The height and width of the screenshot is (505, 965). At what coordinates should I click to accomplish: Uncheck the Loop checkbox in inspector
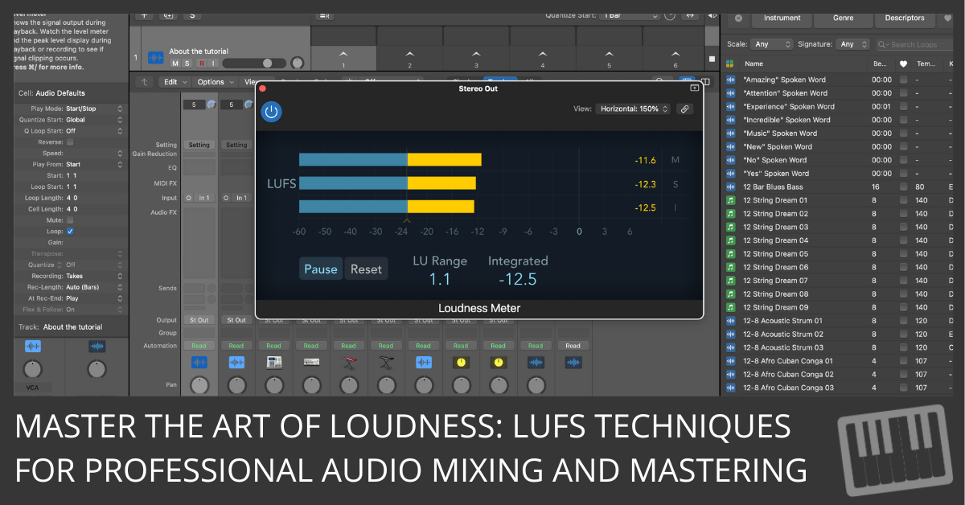(70, 231)
